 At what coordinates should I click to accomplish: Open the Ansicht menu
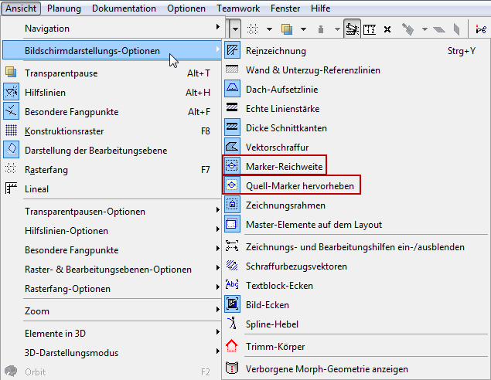click(21, 8)
